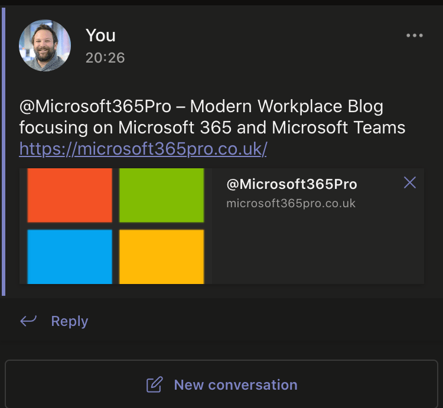Click the 20:26 message timestamp
This screenshot has width=443, height=408.
105,58
